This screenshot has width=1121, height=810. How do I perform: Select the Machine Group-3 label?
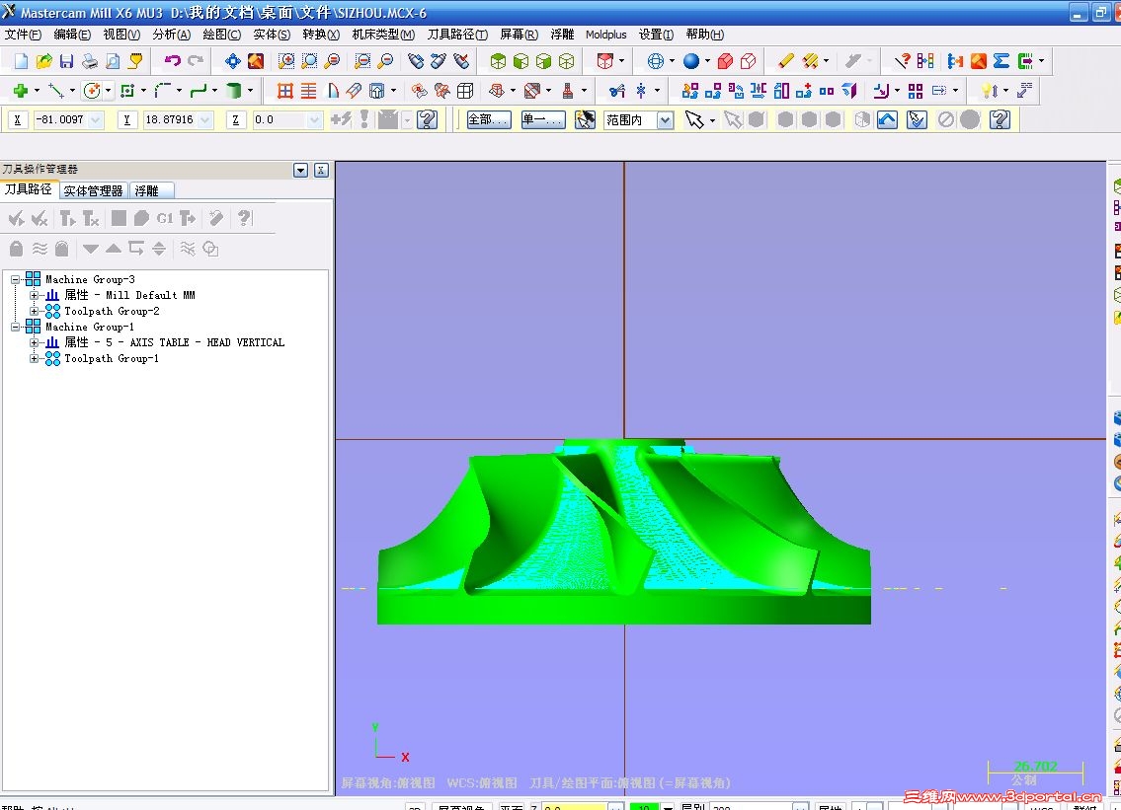click(x=90, y=280)
